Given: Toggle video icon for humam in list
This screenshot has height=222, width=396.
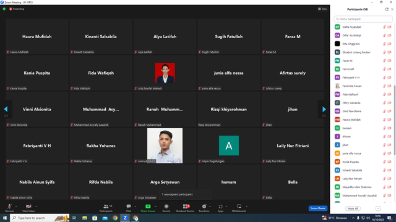Looking at the screenshot, I should pos(389,128).
